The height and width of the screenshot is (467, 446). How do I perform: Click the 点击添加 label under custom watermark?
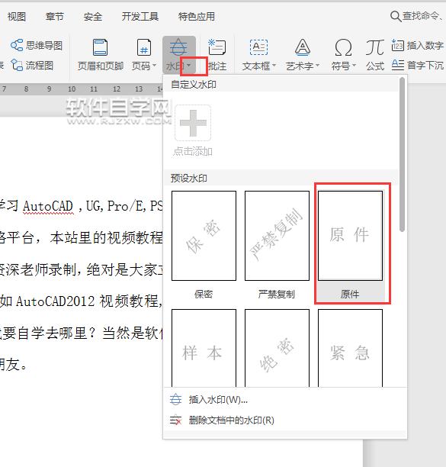[193, 152]
